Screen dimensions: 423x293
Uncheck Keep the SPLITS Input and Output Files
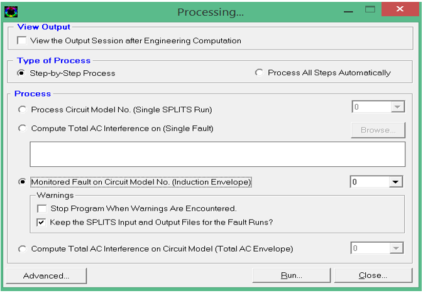click(41, 223)
